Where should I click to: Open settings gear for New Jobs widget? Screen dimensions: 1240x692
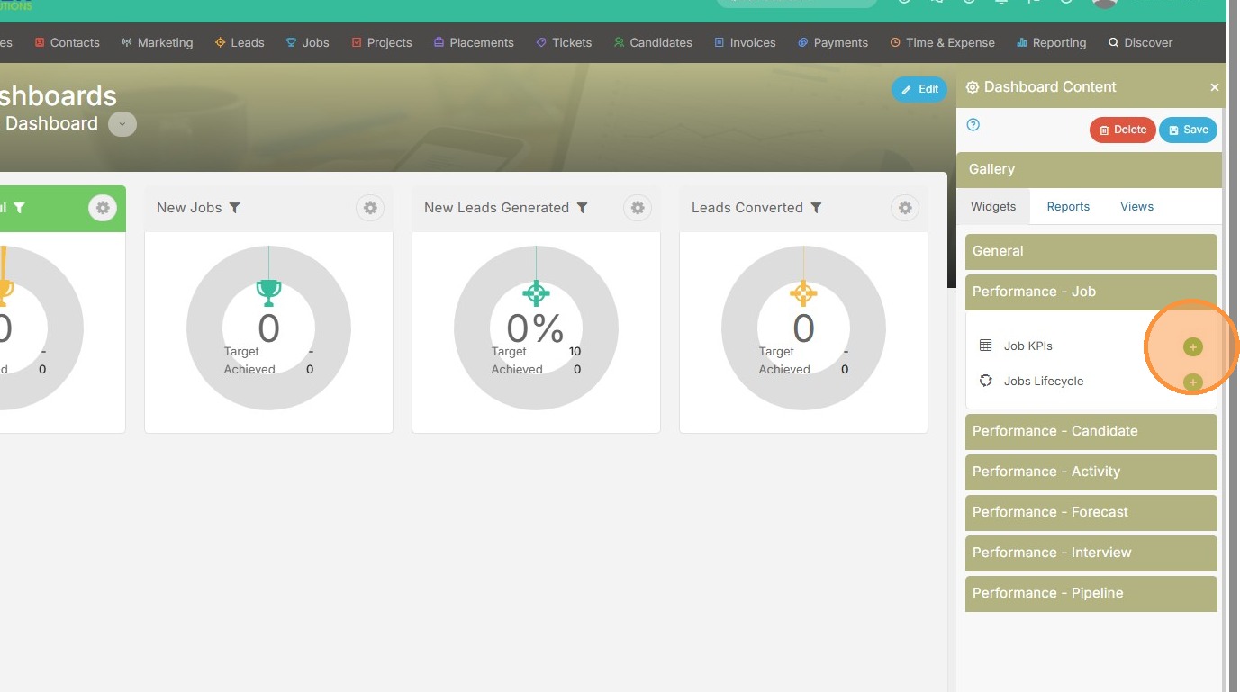click(x=370, y=208)
